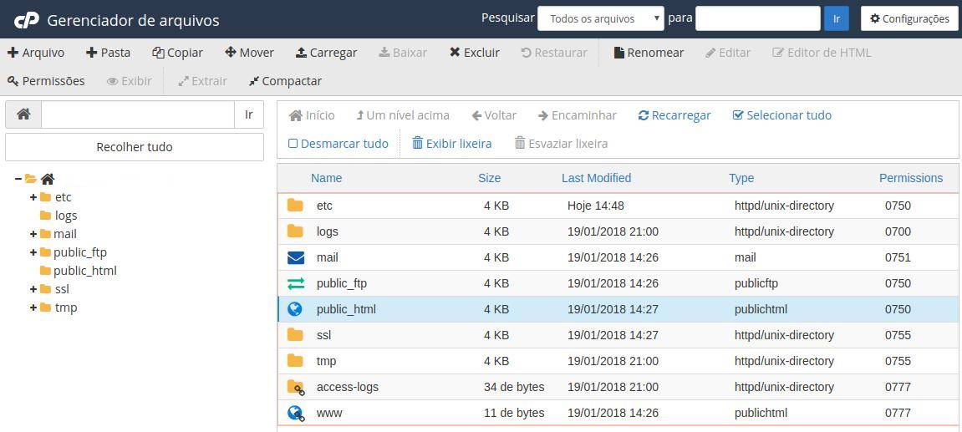The height and width of the screenshot is (432, 962).
Task: Click the Configurações settings button
Action: [x=909, y=18]
